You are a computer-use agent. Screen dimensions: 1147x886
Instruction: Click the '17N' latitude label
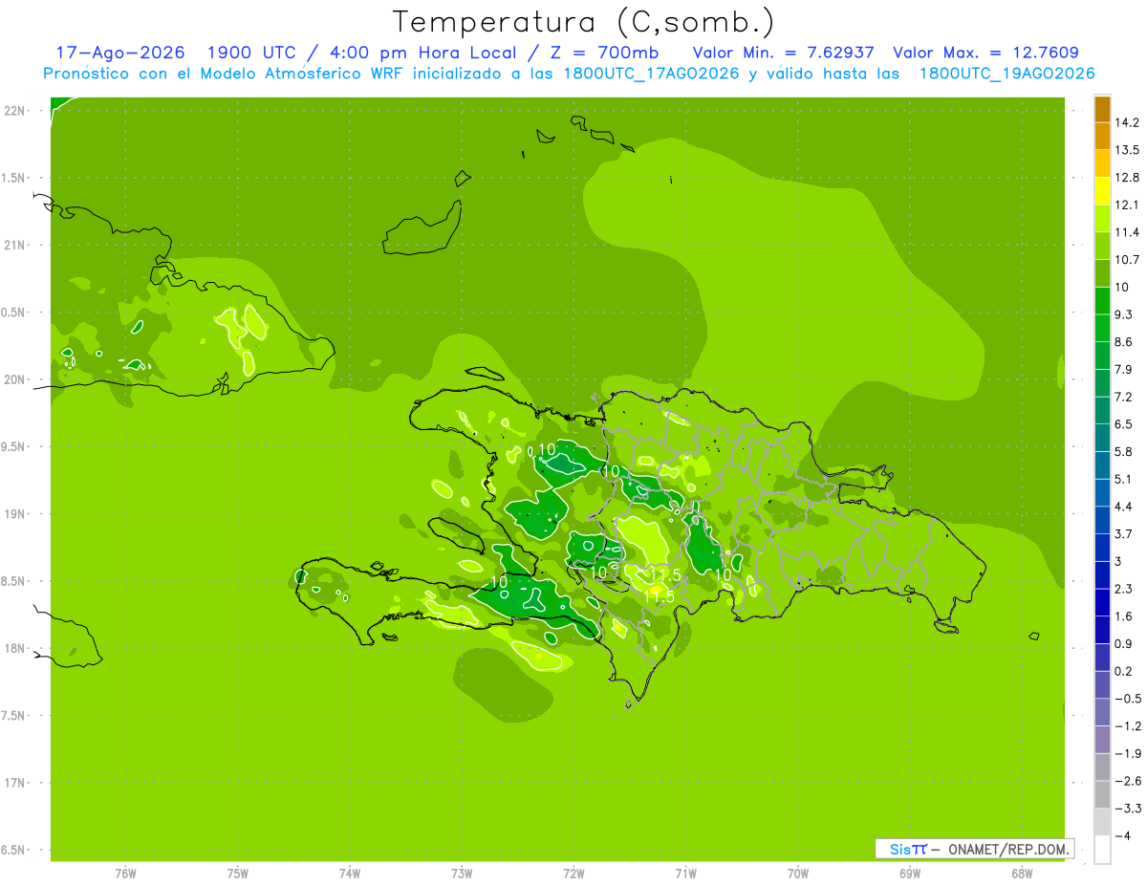(x=14, y=783)
